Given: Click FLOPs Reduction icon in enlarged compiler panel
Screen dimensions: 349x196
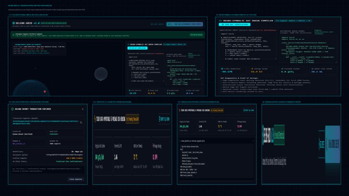Looking at the screenshot, I should [x=222, y=69].
